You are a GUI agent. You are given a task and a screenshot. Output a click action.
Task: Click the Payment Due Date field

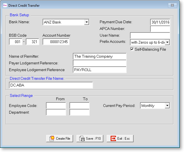point(160,22)
